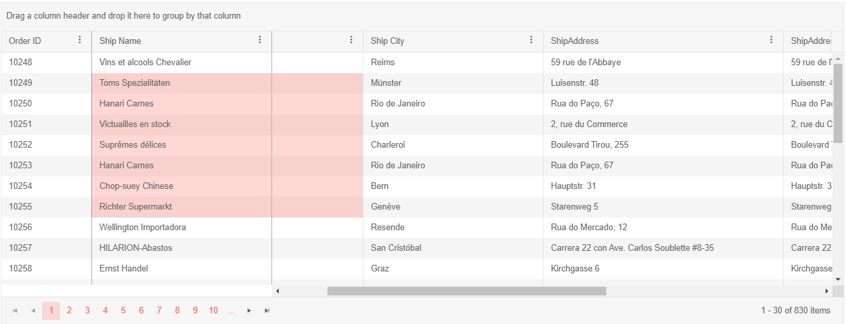Click the horizontal scrollbar right arrow
The width and height of the screenshot is (847, 324).
(827, 291)
